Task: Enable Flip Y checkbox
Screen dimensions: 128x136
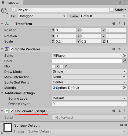Action: pyautogui.click(x=62, y=66)
